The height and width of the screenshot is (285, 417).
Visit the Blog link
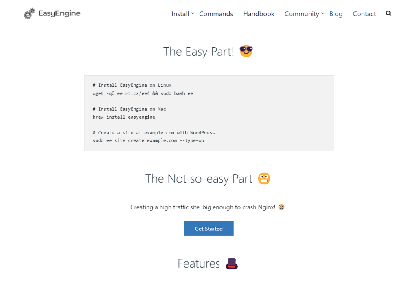336,14
